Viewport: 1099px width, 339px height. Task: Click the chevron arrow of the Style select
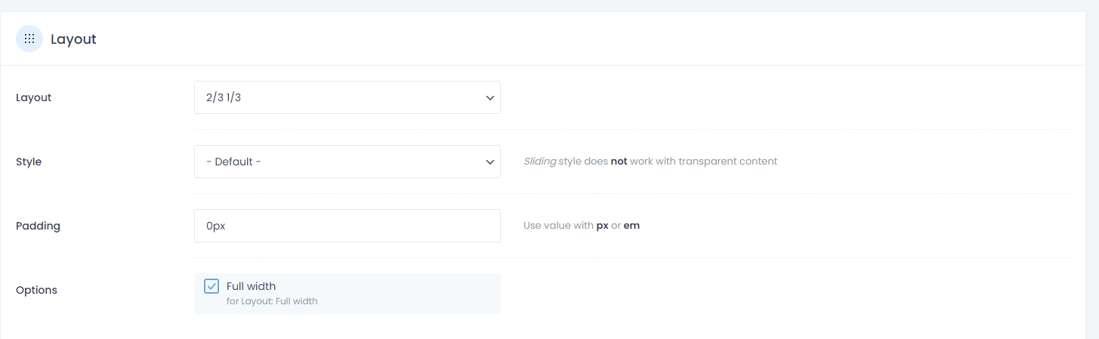click(489, 162)
